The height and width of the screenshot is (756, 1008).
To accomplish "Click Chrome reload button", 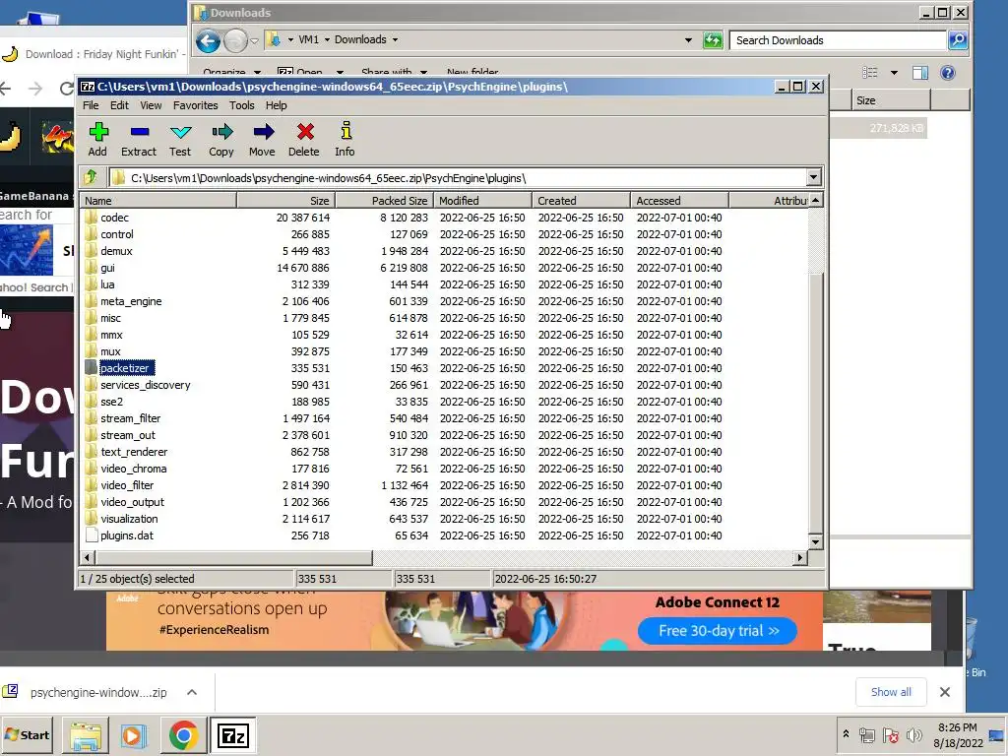I will click(66, 88).
